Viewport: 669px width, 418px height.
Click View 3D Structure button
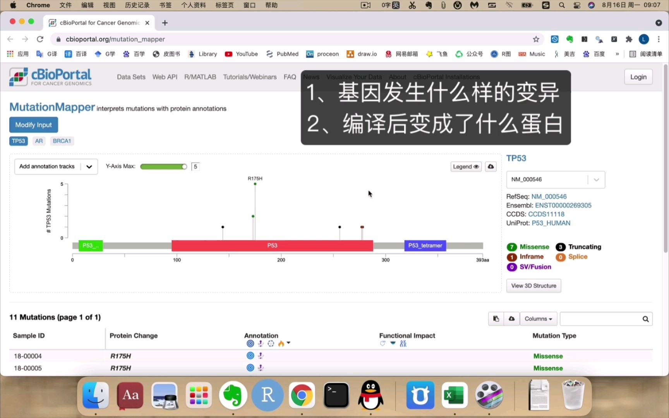[533, 286]
